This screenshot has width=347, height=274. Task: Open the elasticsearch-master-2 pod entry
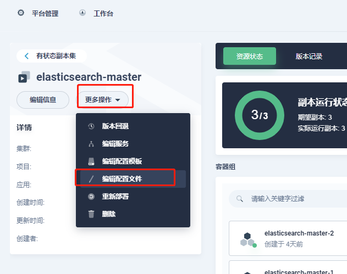pos(288,238)
